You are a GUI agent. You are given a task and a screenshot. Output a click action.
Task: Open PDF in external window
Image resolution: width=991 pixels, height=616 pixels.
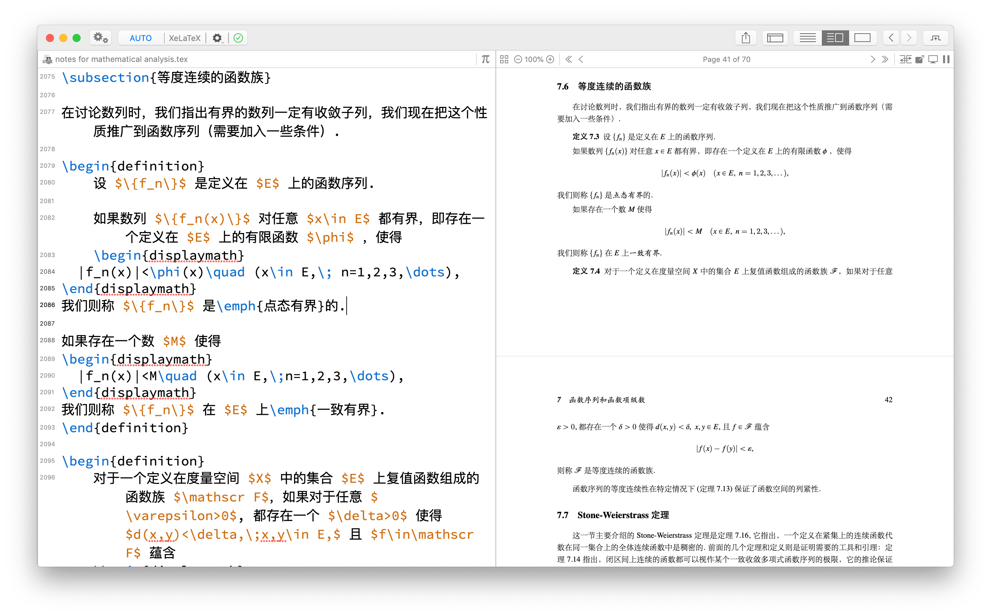coord(919,59)
